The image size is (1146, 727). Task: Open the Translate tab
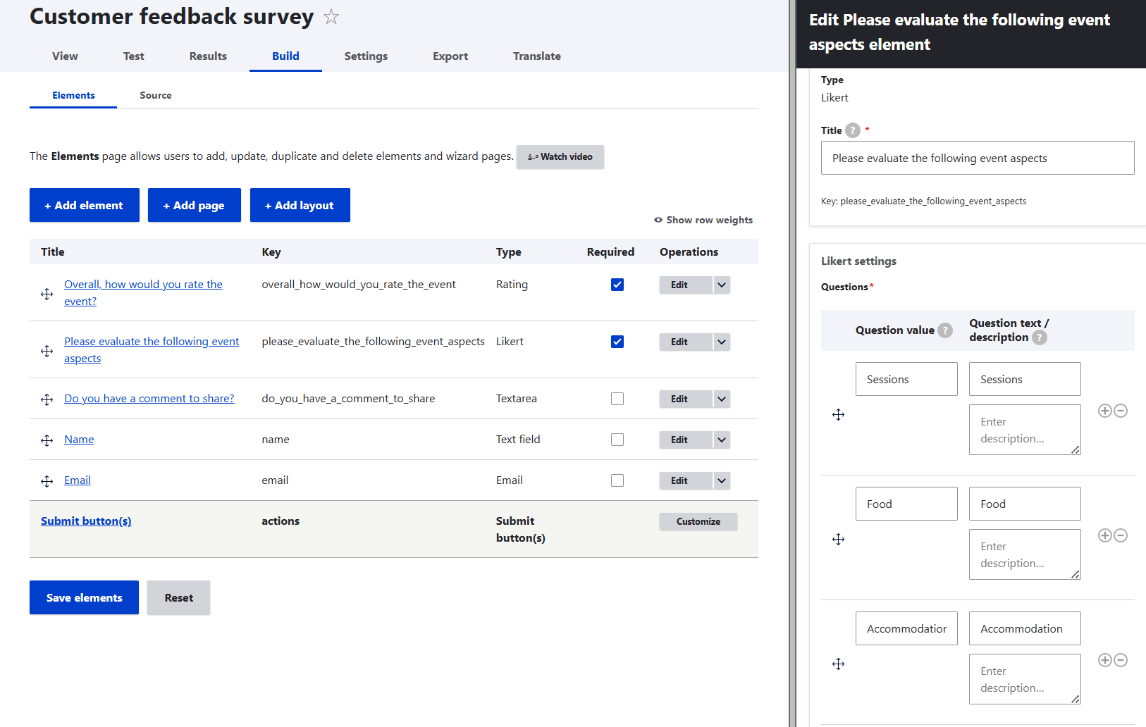point(537,56)
